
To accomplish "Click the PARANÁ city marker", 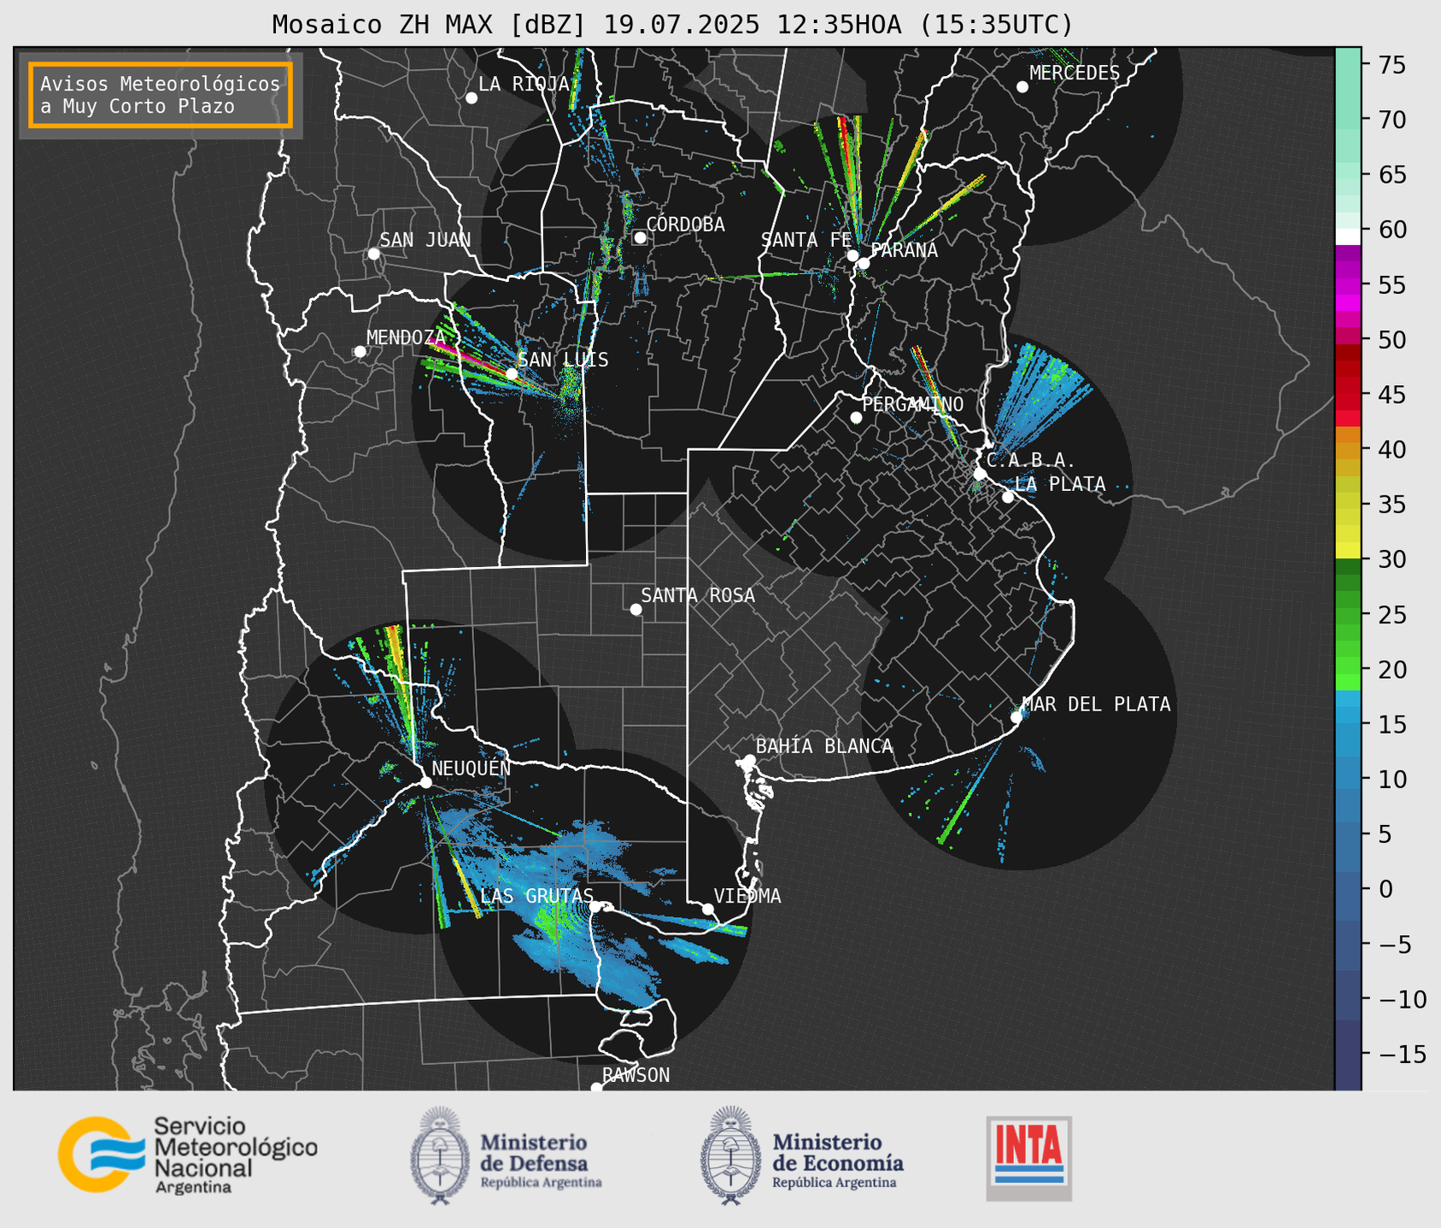I will point(864,263).
